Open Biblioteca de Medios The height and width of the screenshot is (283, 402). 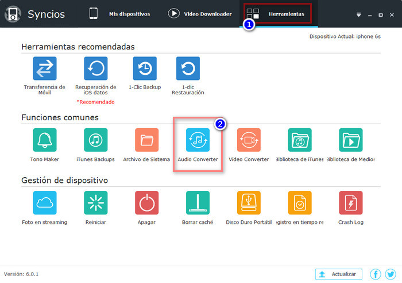coord(351,140)
